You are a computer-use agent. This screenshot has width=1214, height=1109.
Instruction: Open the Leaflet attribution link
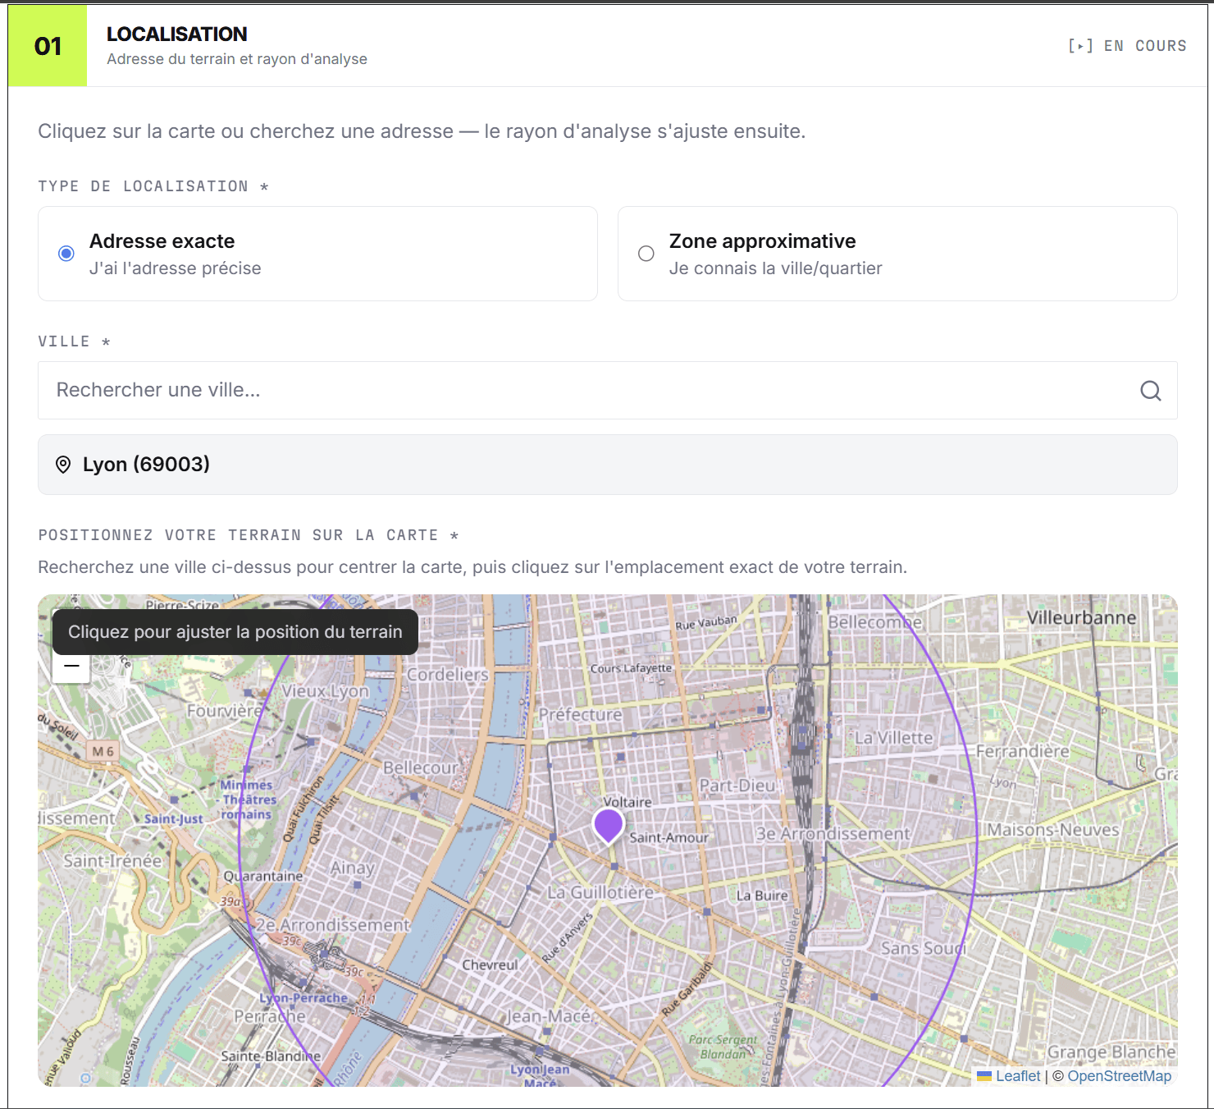pyautogui.click(x=1017, y=1076)
